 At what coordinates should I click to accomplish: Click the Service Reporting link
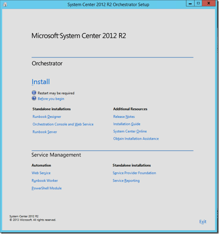(126, 181)
